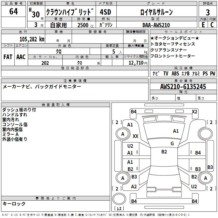Click exterior grade "E"

(203, 25)
